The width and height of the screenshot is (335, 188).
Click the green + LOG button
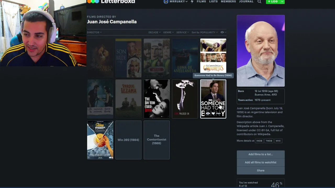pos(273,2)
